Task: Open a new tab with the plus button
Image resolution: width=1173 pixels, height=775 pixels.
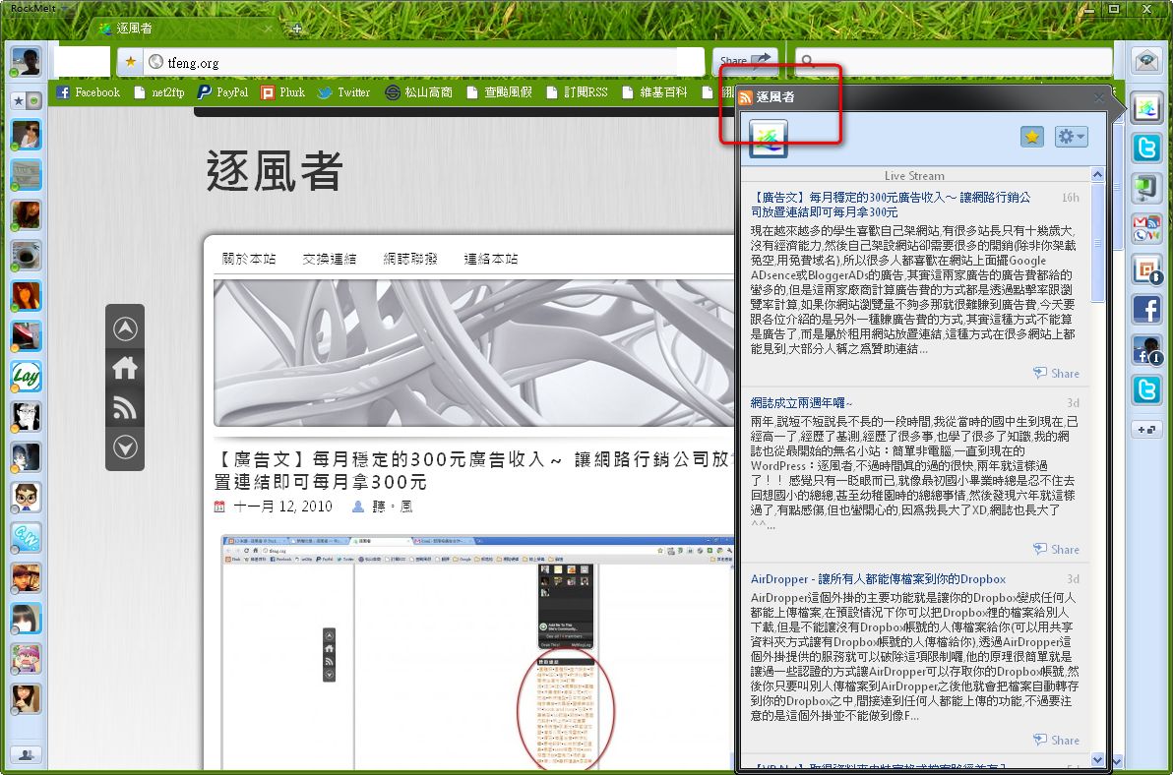Action: [297, 29]
